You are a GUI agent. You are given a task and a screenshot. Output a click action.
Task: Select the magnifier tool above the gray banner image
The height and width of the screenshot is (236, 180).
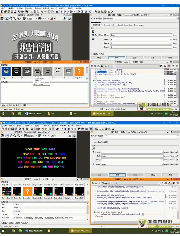coord(14,18)
